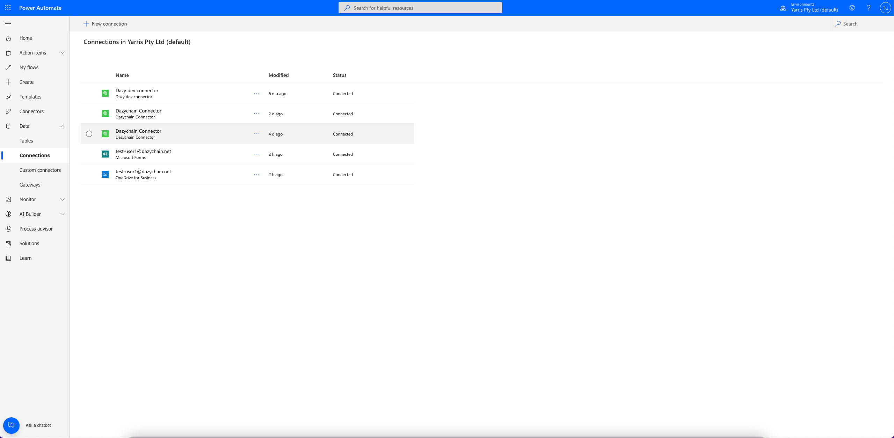This screenshot has width=894, height=438.
Task: Open more options for Dazy dev connector
Action: click(257, 93)
